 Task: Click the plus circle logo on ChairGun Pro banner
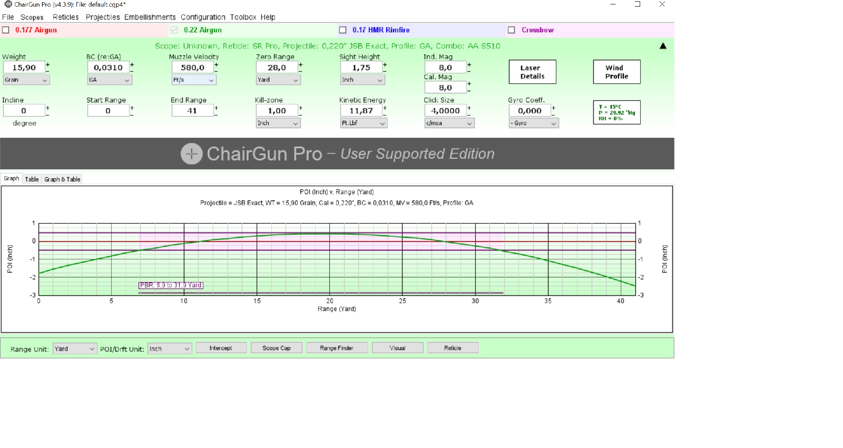click(191, 154)
